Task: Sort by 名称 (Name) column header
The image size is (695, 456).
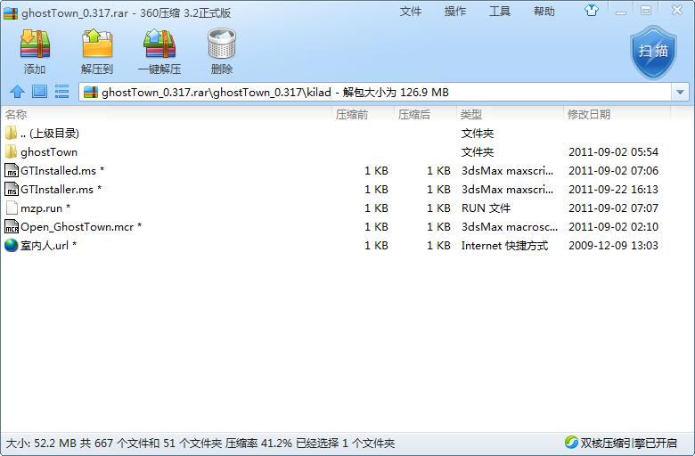Action: click(x=16, y=115)
